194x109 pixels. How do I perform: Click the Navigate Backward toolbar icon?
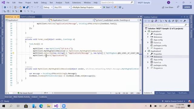pyautogui.click(x=5, y=7)
